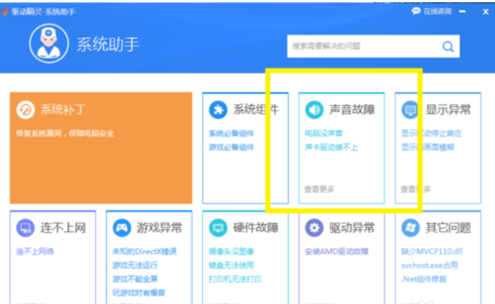Open the 电脑没声音 link
The height and width of the screenshot is (304, 495).
[x=323, y=134]
